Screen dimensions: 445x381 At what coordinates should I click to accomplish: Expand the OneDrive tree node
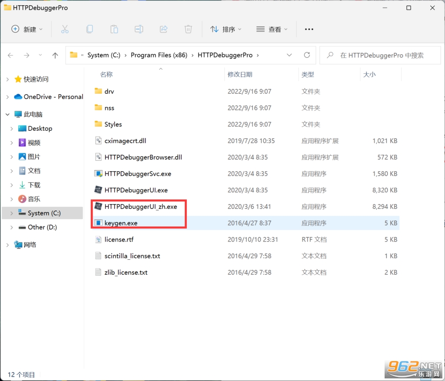point(8,97)
